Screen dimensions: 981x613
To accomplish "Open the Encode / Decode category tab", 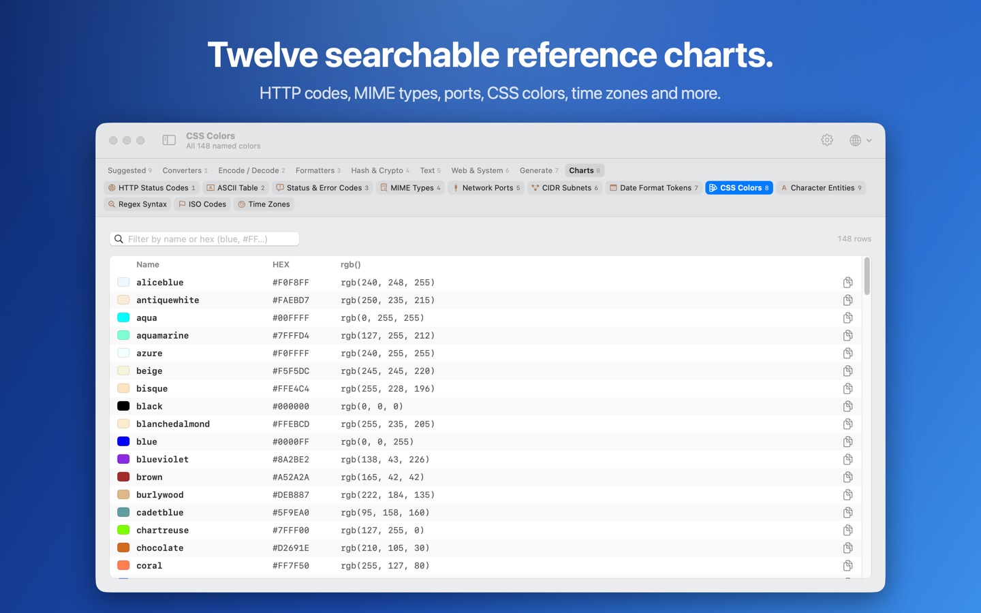I will pyautogui.click(x=251, y=170).
